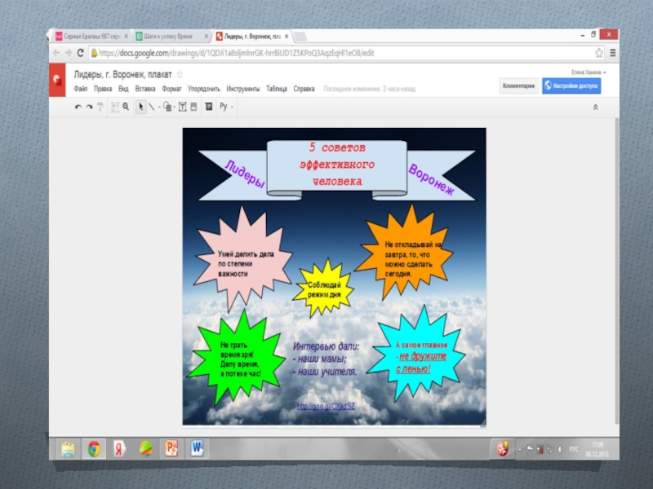Select the arrow pointer select tool

pos(140,107)
